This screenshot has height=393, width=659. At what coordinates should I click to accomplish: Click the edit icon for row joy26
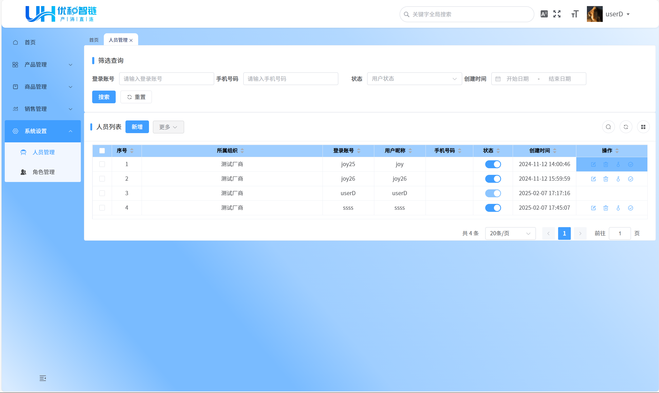point(593,179)
